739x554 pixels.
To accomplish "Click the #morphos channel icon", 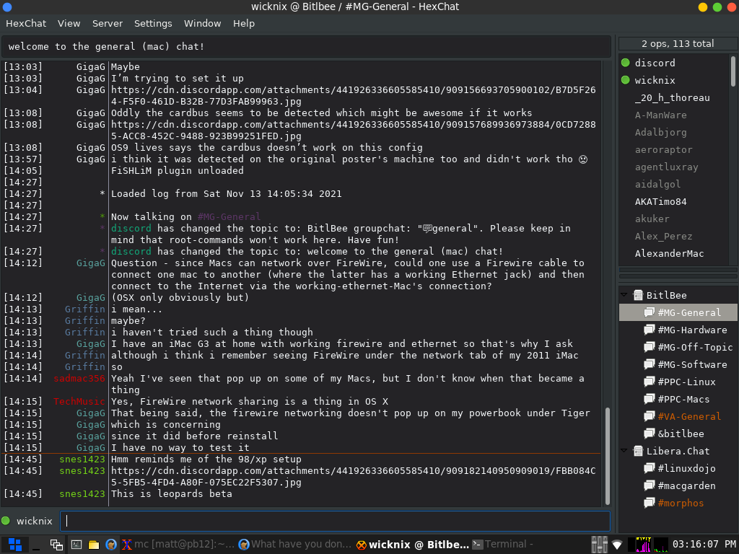I will 650,503.
